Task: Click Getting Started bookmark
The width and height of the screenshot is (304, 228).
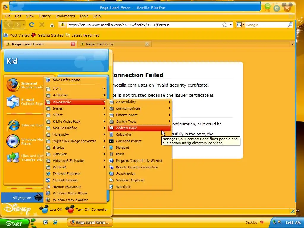Action: (x=47, y=35)
